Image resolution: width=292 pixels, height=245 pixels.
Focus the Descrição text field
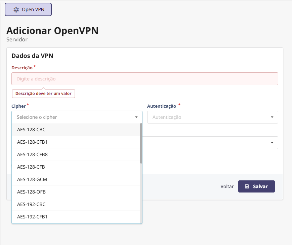[144, 79]
